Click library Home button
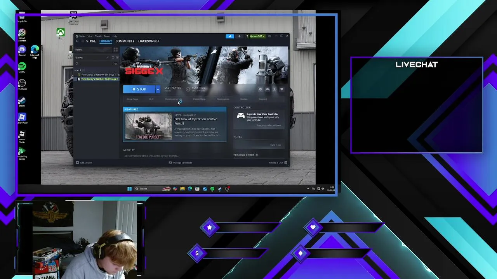 click(93, 50)
